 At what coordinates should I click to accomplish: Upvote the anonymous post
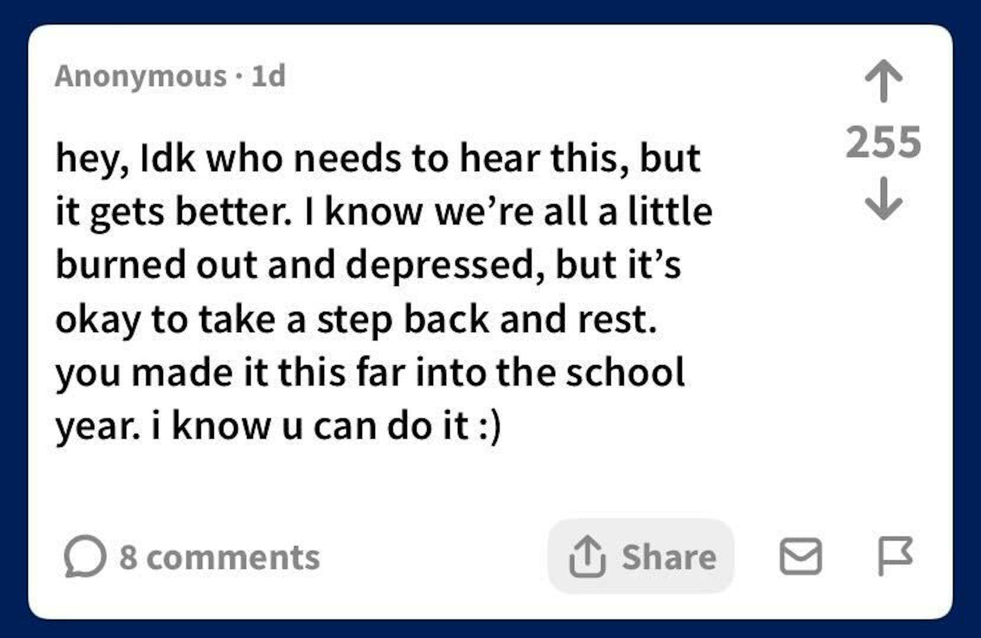point(883,81)
